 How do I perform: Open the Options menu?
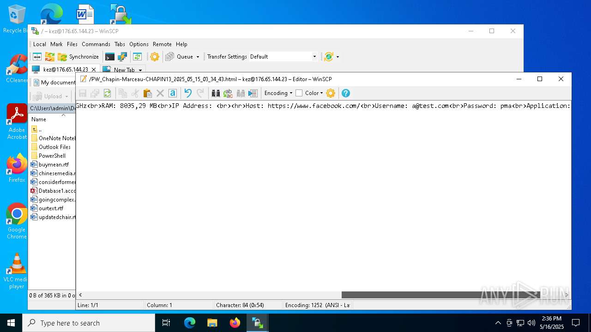pyautogui.click(x=139, y=44)
